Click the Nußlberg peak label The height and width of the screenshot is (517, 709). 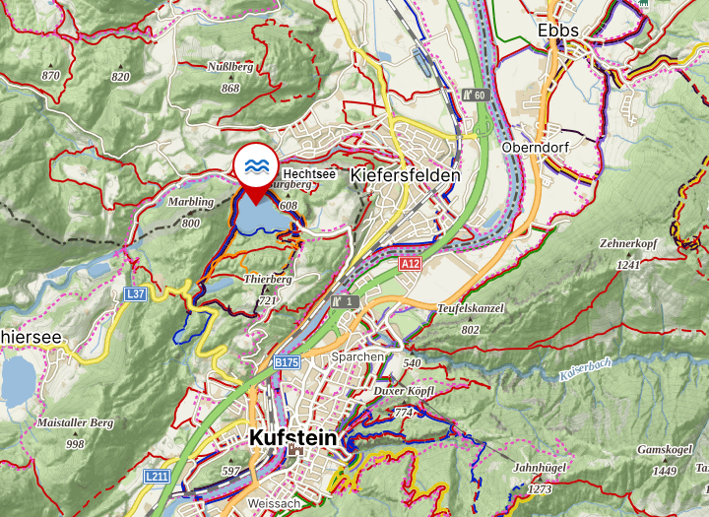click(x=230, y=67)
